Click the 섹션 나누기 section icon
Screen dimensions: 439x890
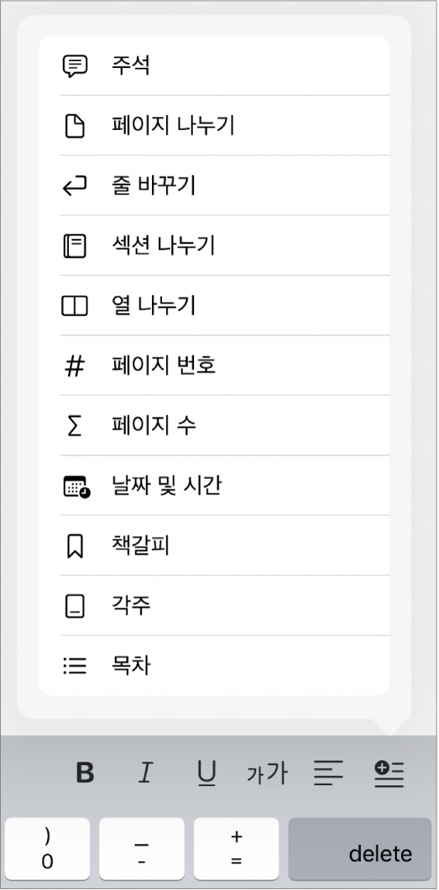point(75,246)
